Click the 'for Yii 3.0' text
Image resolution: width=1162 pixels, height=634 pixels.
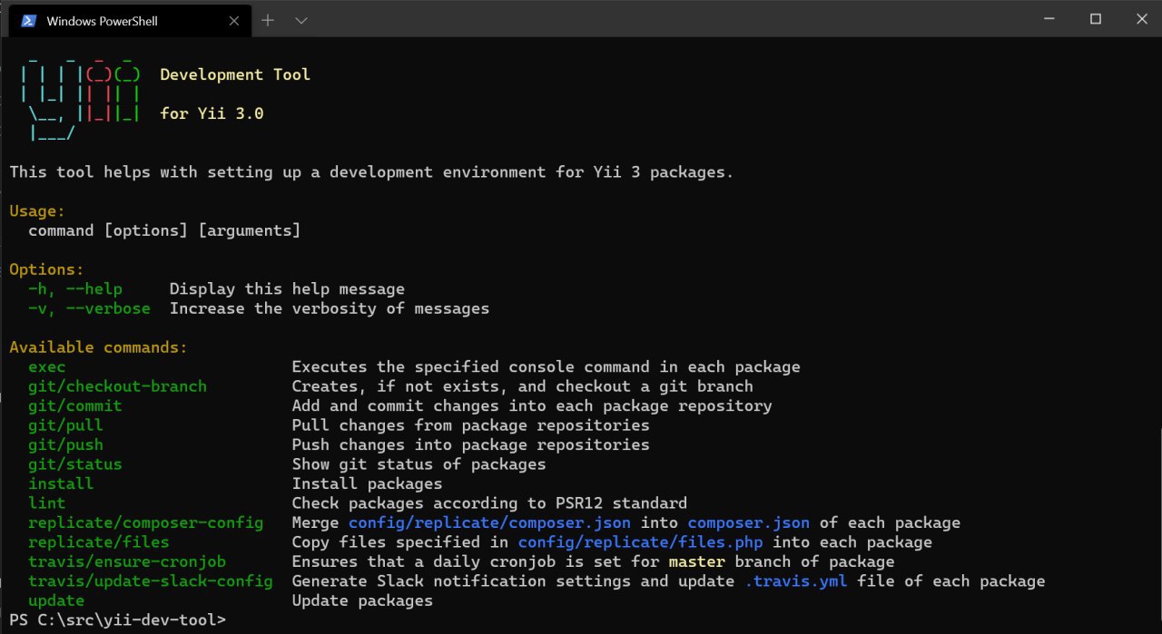pos(212,114)
